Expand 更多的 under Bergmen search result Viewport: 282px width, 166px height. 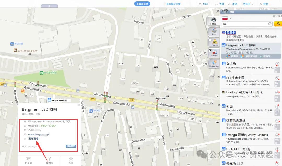point(265,56)
